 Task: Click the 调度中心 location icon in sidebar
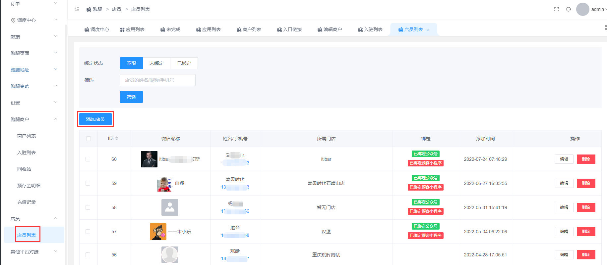tap(13, 20)
